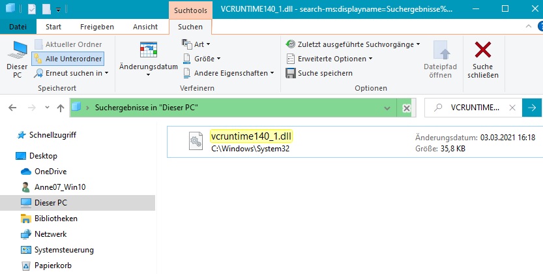Click the Suche speichern disk icon
Image resolution: width=543 pixels, height=274 pixels.
(x=291, y=73)
